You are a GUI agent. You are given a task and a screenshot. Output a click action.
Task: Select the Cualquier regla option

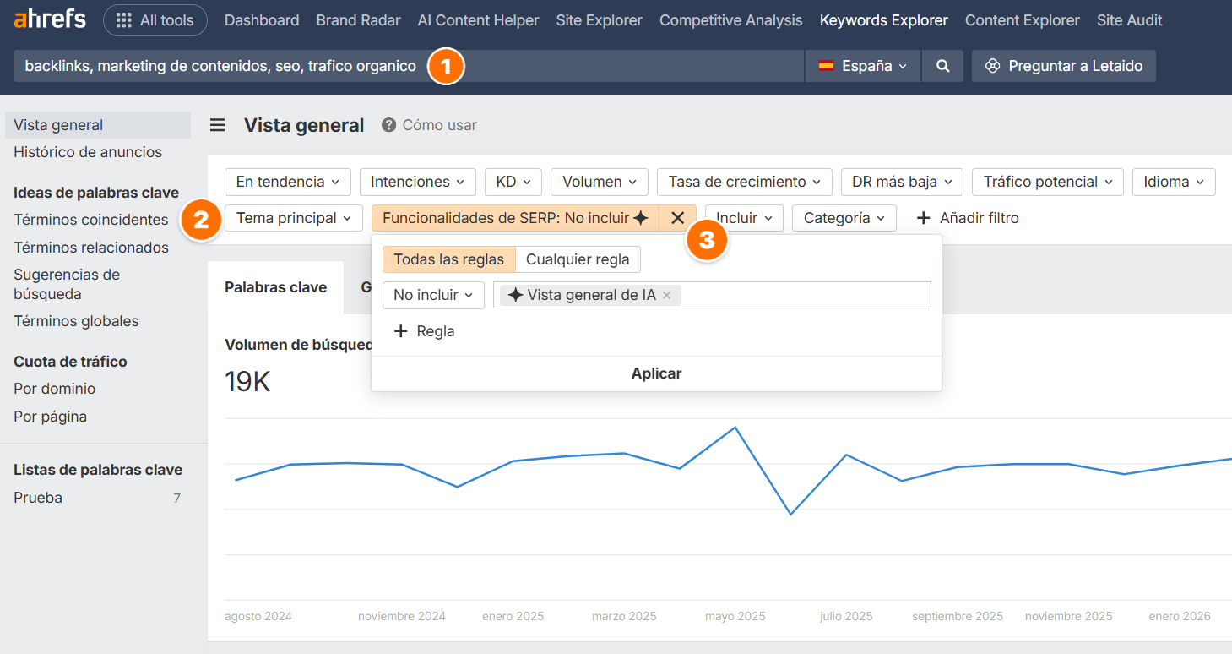pyautogui.click(x=578, y=259)
